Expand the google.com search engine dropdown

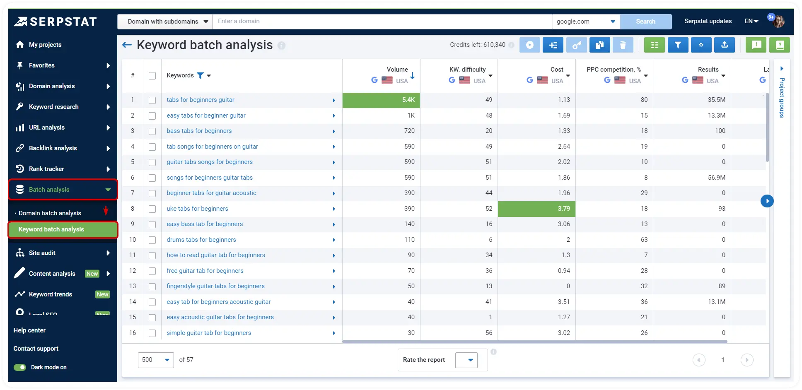[612, 21]
